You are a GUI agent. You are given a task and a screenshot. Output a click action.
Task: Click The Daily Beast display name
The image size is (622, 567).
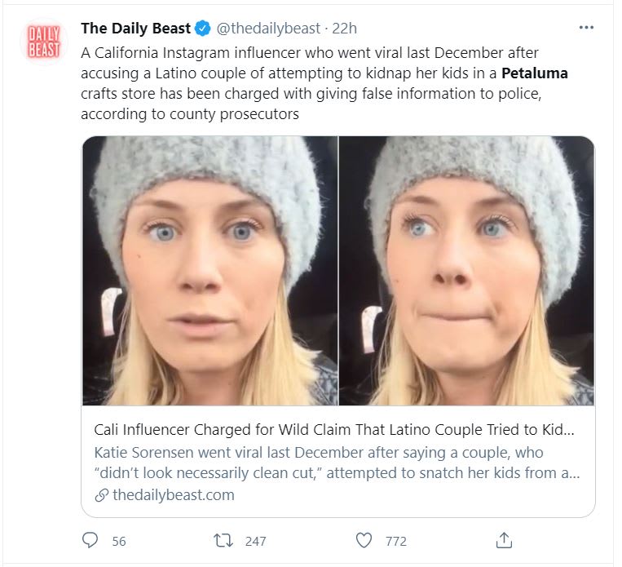click(136, 29)
